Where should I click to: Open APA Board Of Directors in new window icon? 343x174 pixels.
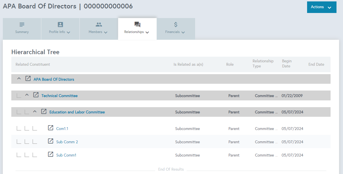28,78
